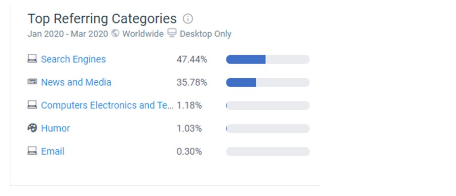Select the newspaper icon for News and Media
Screen dimensions: 456x196
point(32,82)
